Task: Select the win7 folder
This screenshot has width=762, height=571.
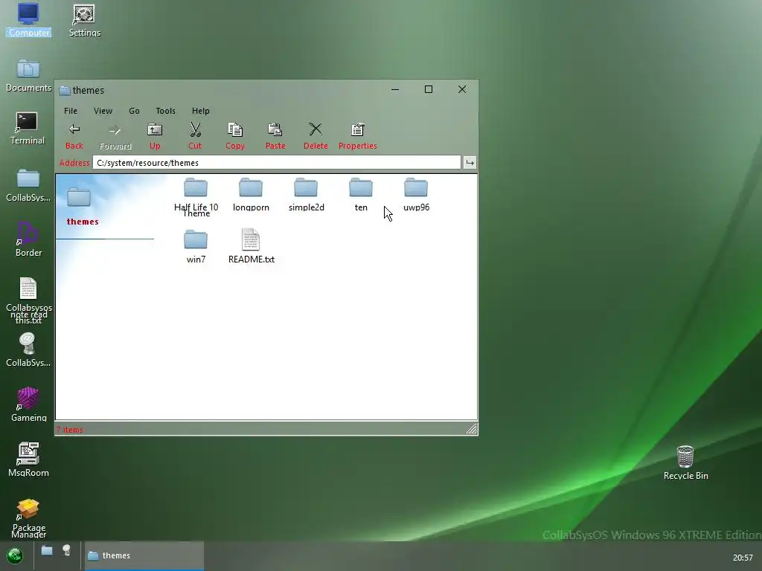Action: coord(196,247)
